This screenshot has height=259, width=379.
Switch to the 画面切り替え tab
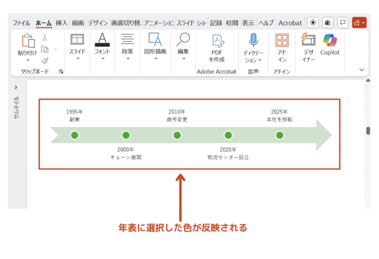[x=126, y=23]
